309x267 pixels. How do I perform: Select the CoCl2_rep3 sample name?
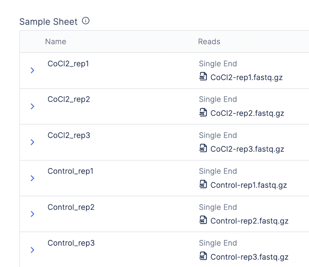69,135
